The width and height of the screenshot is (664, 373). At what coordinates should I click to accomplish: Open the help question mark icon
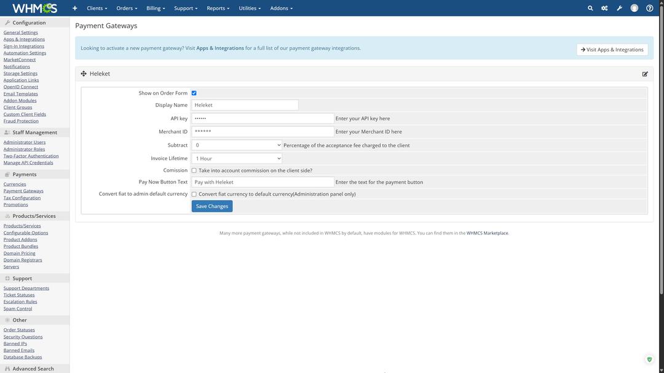650,8
